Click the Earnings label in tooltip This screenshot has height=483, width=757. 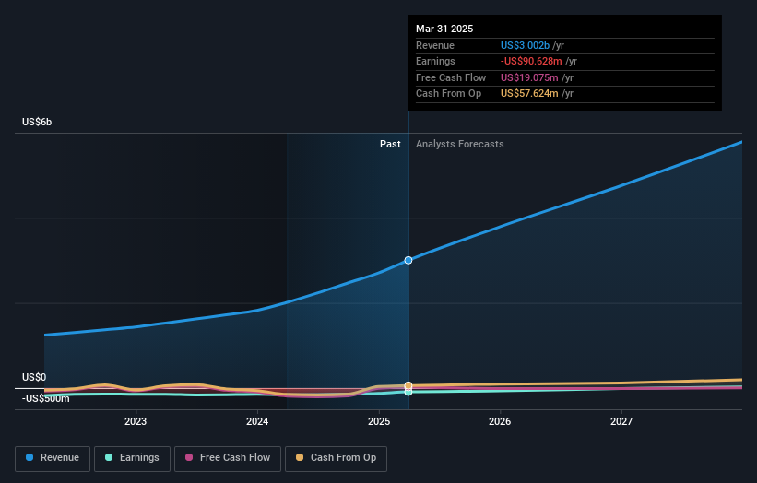pos(435,61)
